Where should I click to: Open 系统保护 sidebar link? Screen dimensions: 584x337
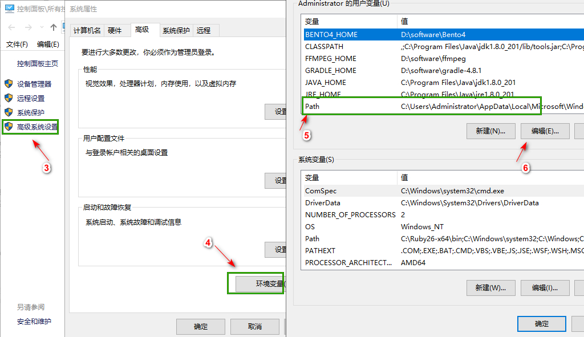[31, 112]
